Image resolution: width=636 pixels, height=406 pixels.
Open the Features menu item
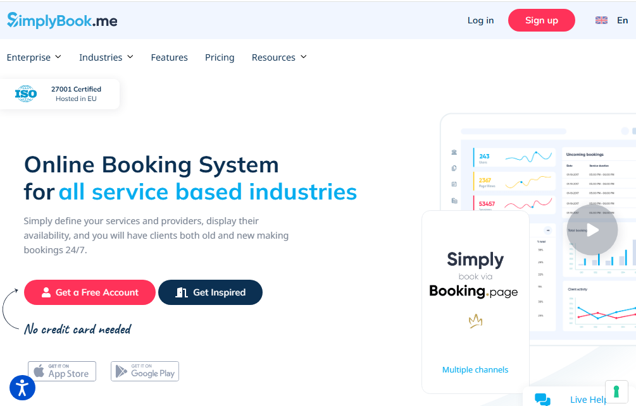(169, 57)
